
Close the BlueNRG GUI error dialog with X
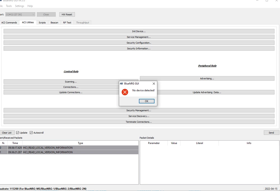[x=154, y=83]
